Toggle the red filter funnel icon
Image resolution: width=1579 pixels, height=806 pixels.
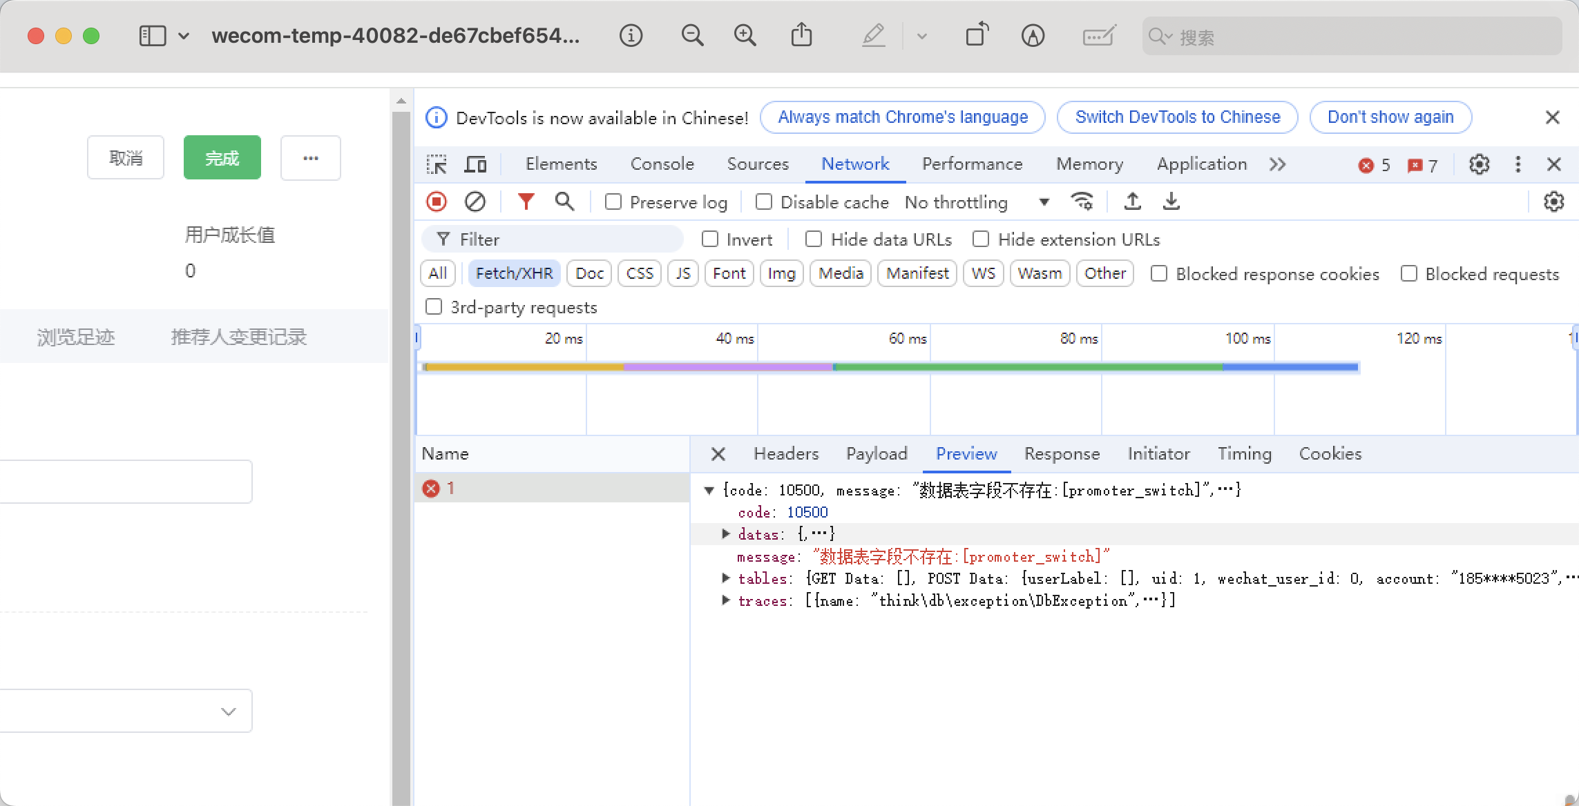point(526,201)
